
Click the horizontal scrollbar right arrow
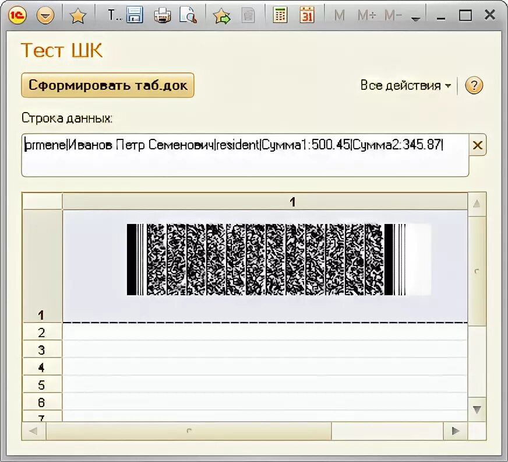click(455, 431)
